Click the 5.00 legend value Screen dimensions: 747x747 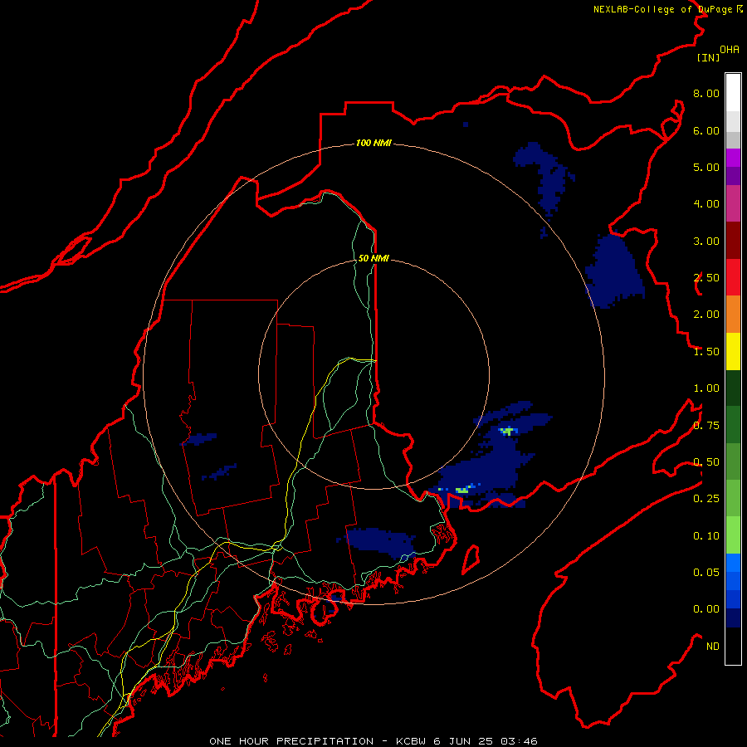click(x=706, y=167)
